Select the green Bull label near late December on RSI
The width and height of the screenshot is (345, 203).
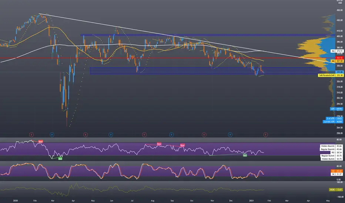245,155
